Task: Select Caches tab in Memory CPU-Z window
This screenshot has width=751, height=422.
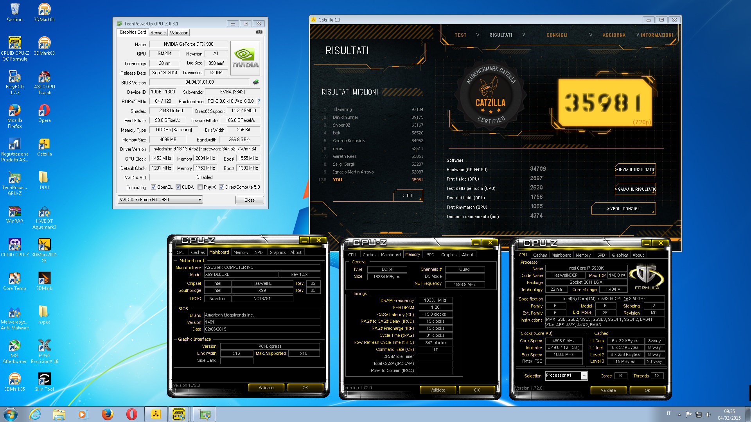Action: 369,255
